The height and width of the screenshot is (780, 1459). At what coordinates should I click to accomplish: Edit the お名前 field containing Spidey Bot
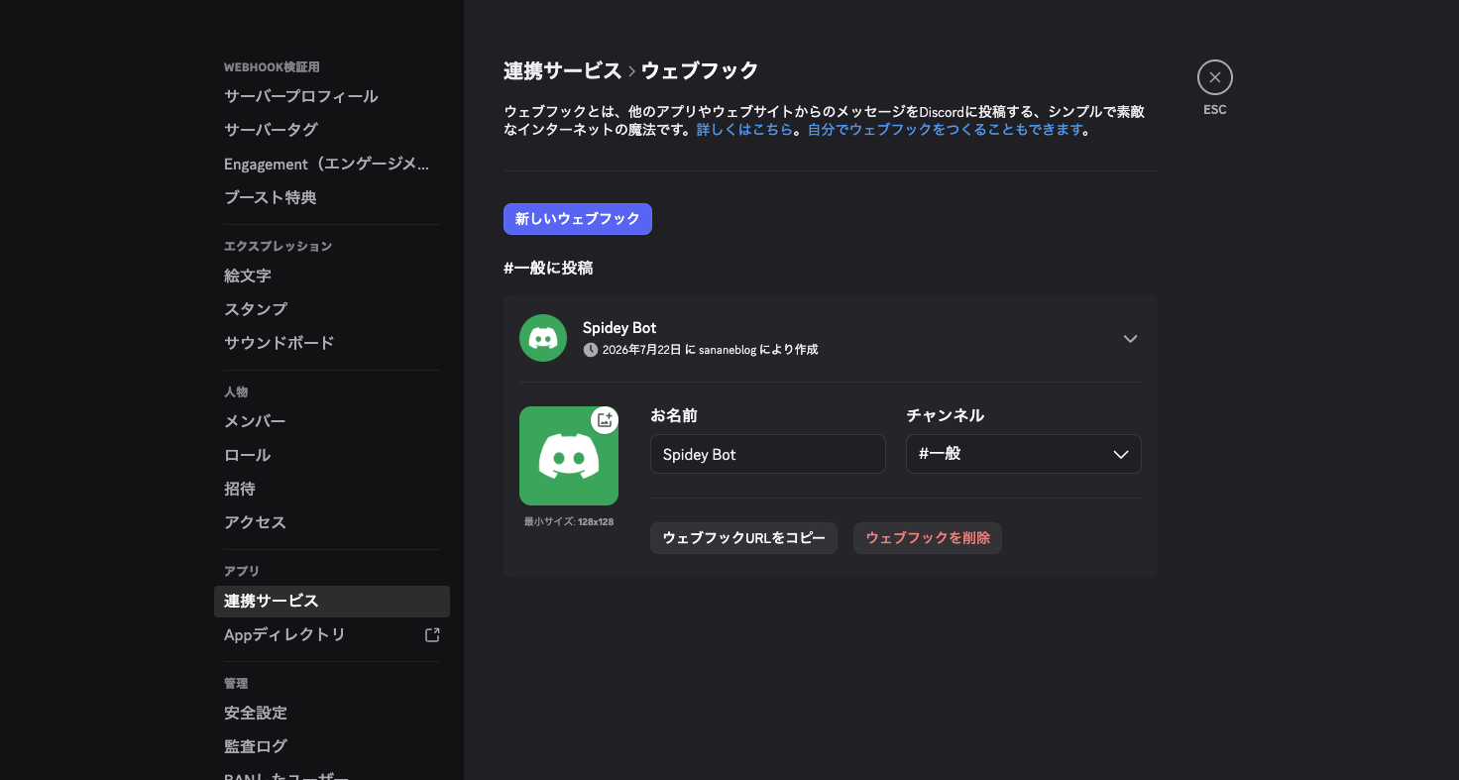coord(767,454)
